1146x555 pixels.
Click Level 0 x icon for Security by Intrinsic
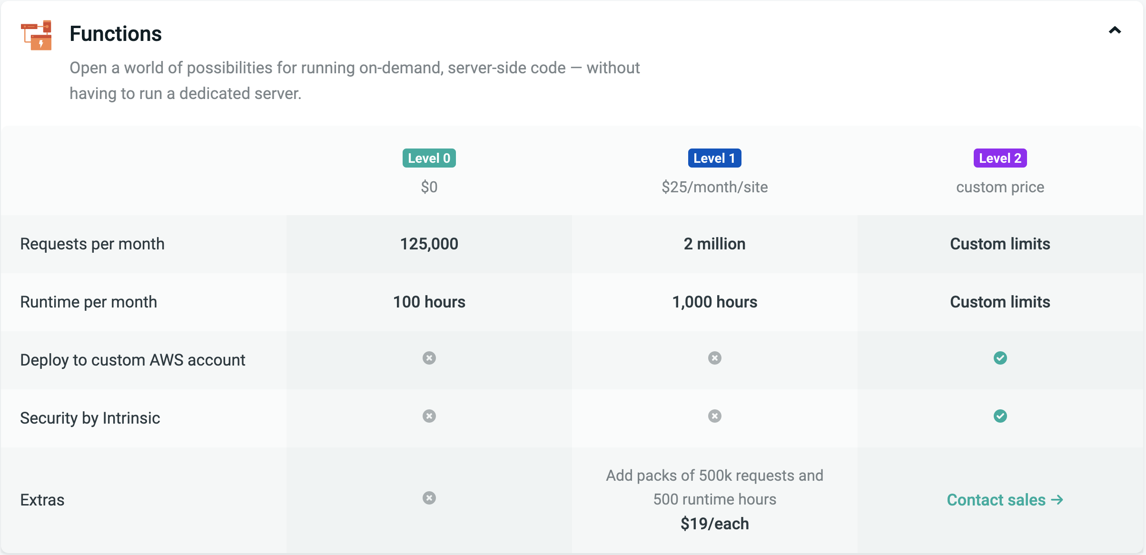[x=429, y=416]
